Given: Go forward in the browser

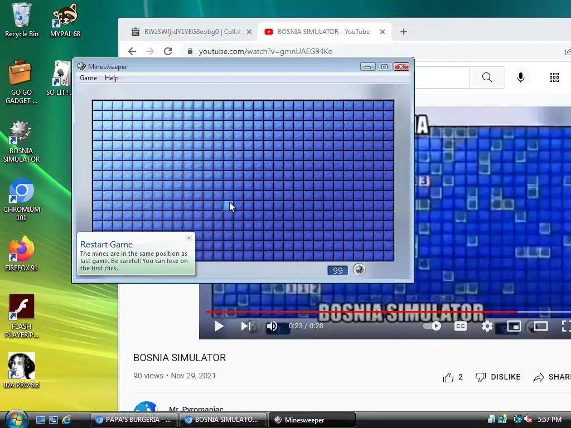Looking at the screenshot, I should click(149, 51).
